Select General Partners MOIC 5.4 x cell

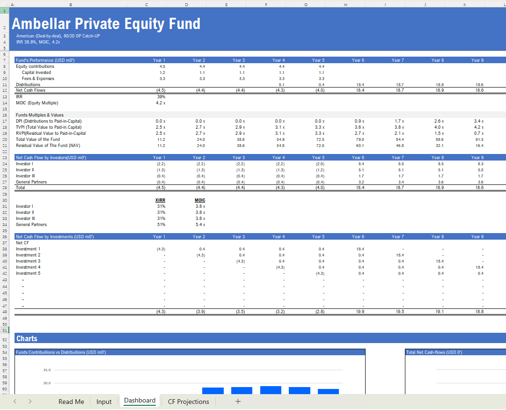click(x=200, y=225)
